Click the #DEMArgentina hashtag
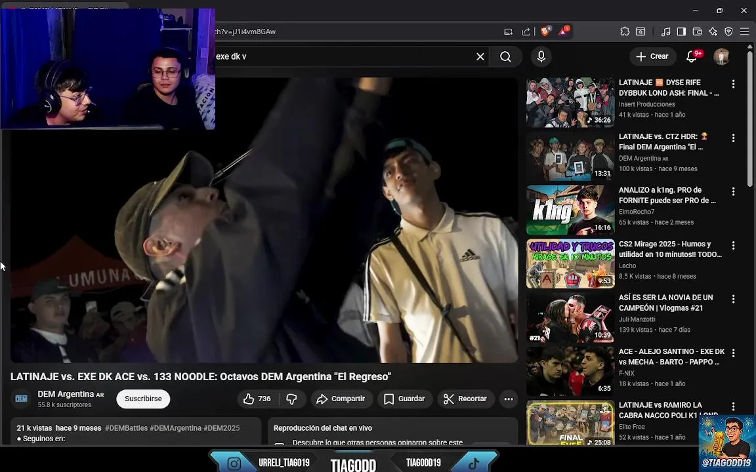The image size is (756, 472). coord(175,427)
